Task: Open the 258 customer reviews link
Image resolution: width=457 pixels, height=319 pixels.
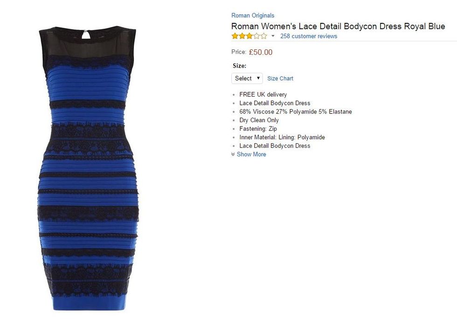Action: coord(309,36)
